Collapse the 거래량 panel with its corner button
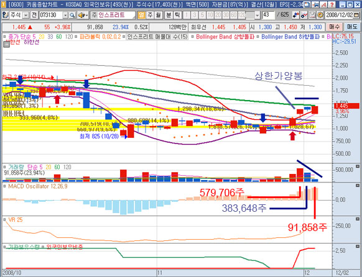This screenshot has height=277, width=362. coord(358,166)
